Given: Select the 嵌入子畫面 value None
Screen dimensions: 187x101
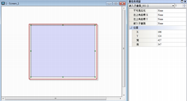Looking at the screenshot, I should [x=171, y=24].
